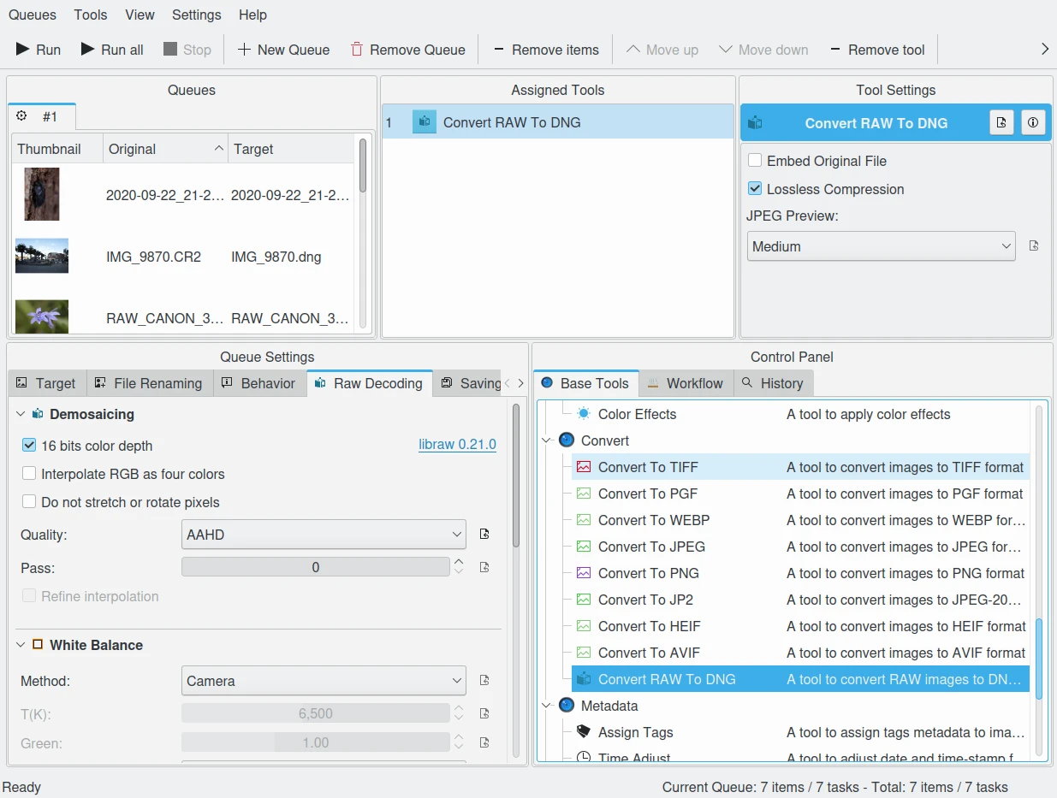The height and width of the screenshot is (798, 1057).
Task: Select the IMG_9870.CR2 thumbnail
Action: point(42,257)
